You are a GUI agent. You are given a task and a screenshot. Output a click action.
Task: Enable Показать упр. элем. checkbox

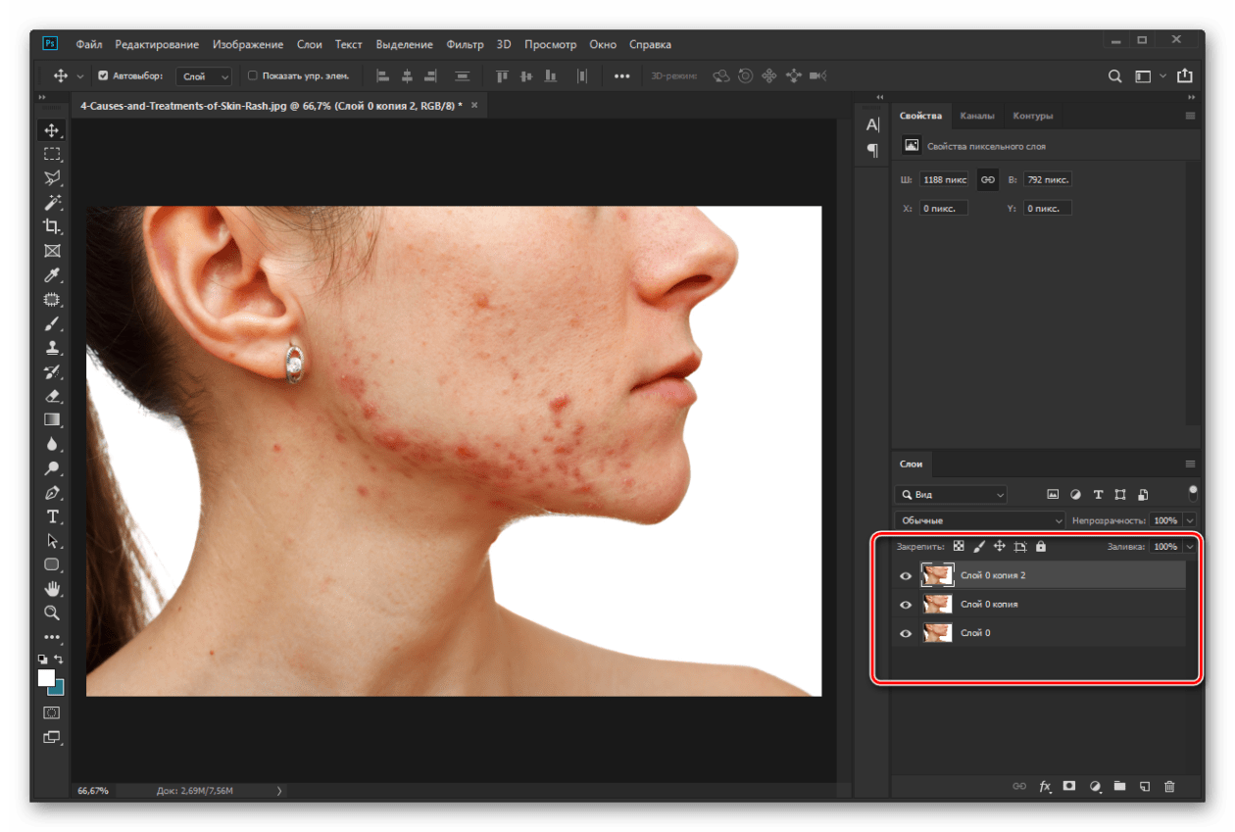pyautogui.click(x=252, y=75)
